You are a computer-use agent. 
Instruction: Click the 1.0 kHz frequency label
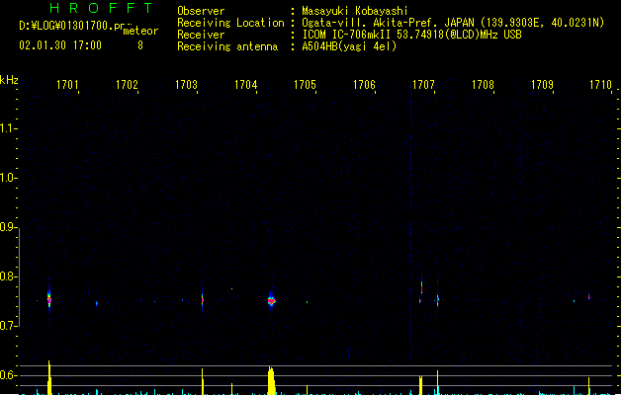tap(8, 178)
